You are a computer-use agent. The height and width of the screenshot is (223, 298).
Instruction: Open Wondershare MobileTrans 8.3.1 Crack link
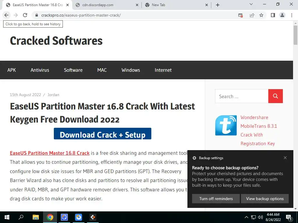tap(259, 130)
